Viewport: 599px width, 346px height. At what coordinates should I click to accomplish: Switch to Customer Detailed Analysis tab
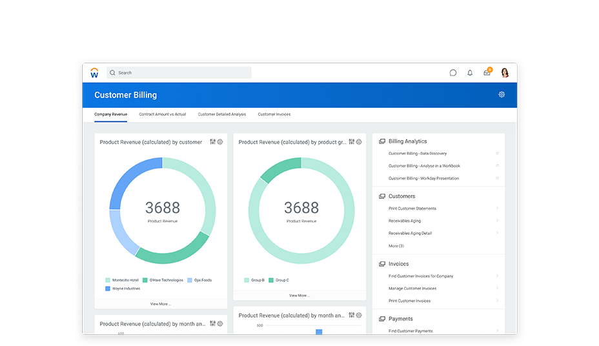point(222,114)
